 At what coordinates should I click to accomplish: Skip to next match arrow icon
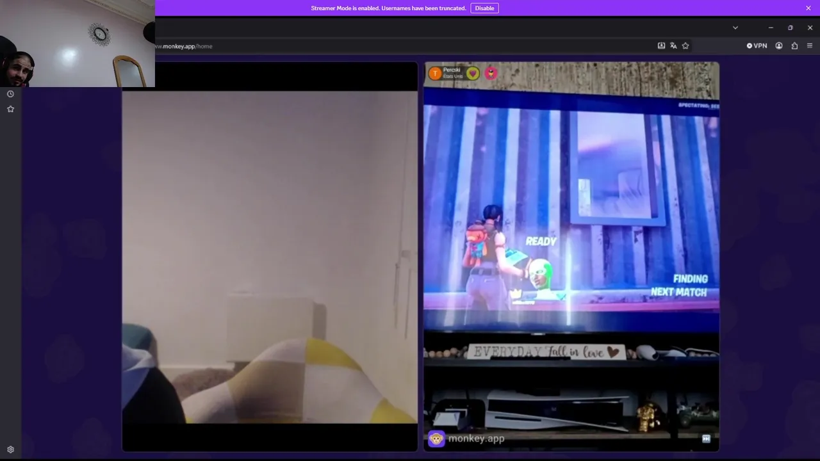pyautogui.click(x=706, y=439)
